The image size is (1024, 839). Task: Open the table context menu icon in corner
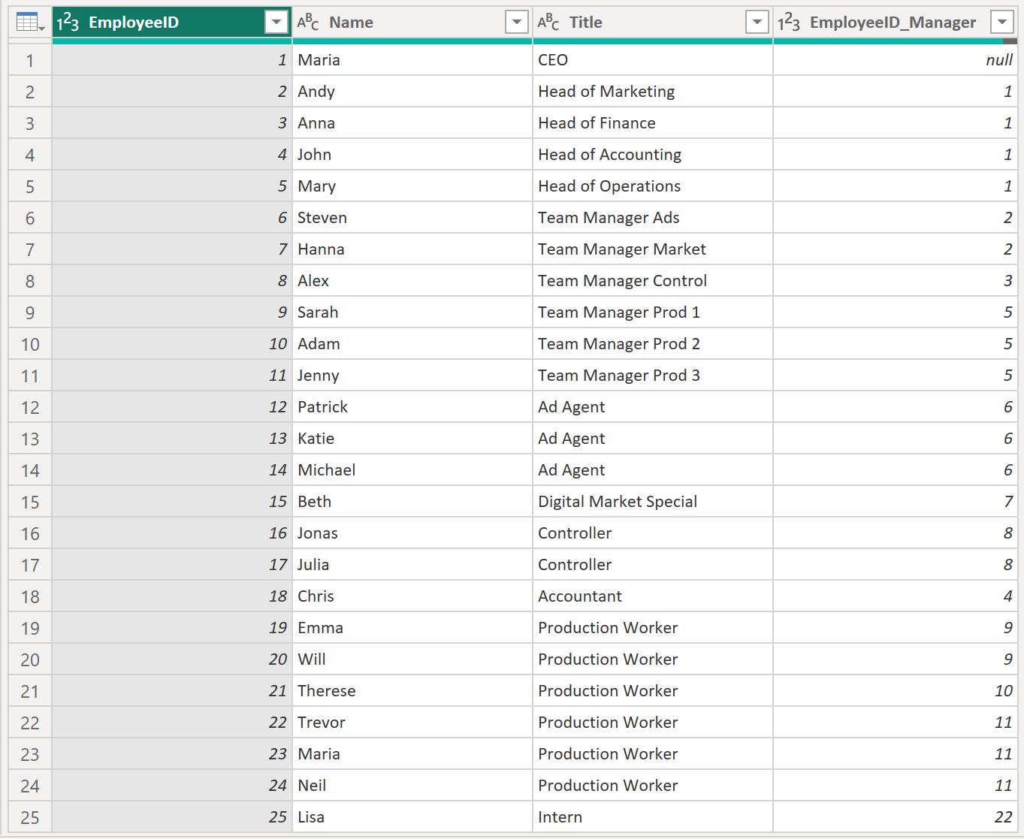click(29, 21)
